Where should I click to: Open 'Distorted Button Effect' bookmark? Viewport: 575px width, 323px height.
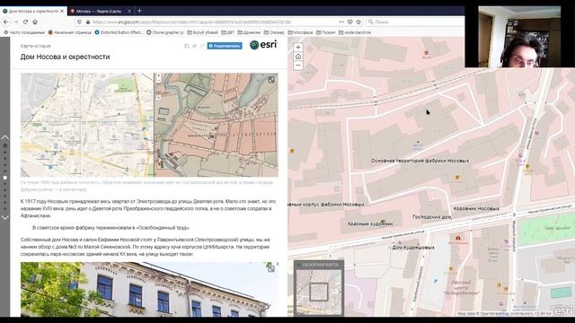click(119, 32)
